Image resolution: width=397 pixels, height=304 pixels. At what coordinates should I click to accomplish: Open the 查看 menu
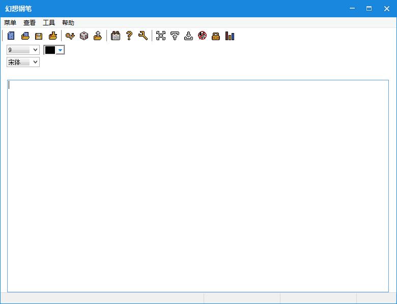tap(30, 23)
